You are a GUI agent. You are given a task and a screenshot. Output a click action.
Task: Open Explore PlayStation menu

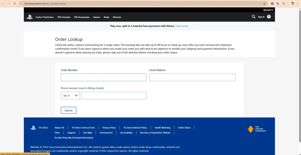coord(45,17)
